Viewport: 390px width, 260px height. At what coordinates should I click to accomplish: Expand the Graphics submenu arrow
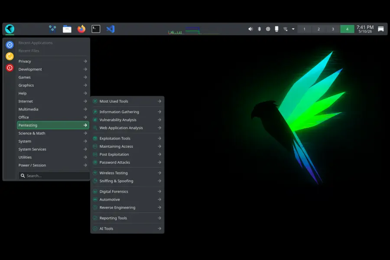point(85,85)
